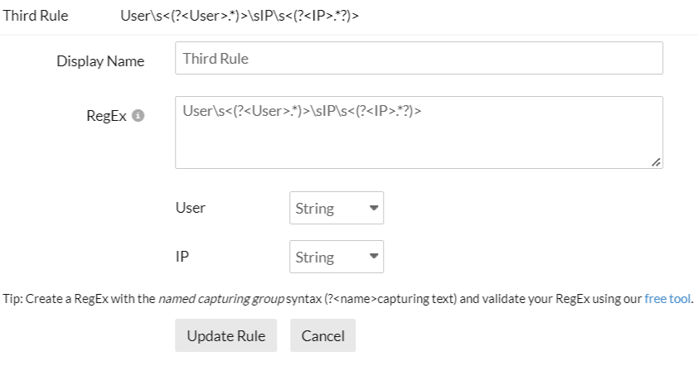Click the User field label
698x366 pixels.
click(x=191, y=208)
